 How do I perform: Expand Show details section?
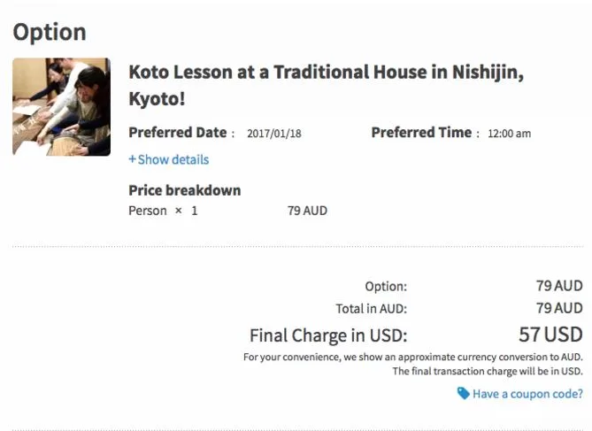[x=173, y=160]
